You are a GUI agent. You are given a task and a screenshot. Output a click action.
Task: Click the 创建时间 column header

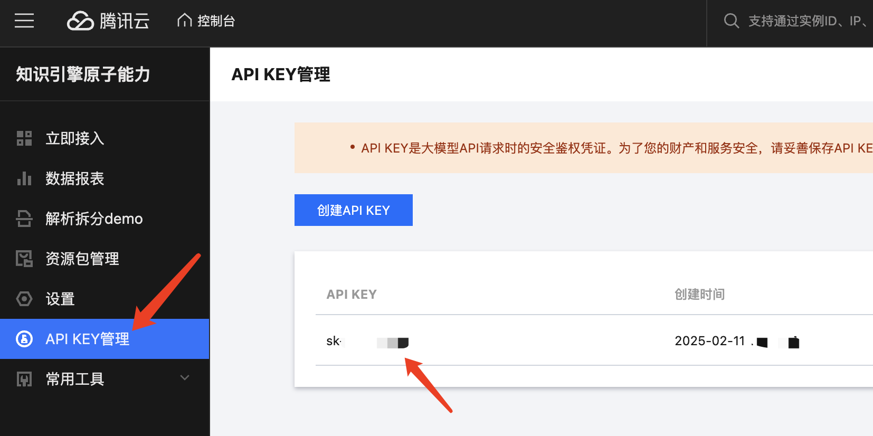click(700, 295)
